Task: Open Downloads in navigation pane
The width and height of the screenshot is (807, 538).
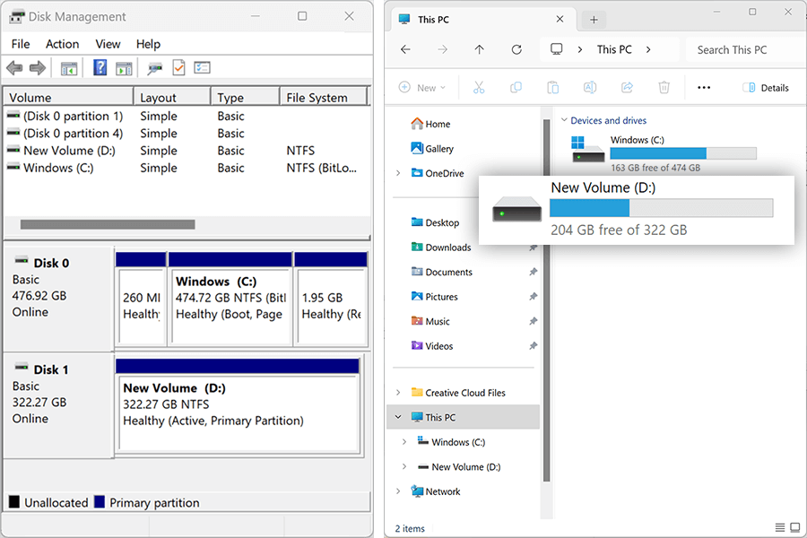Action: click(x=441, y=247)
